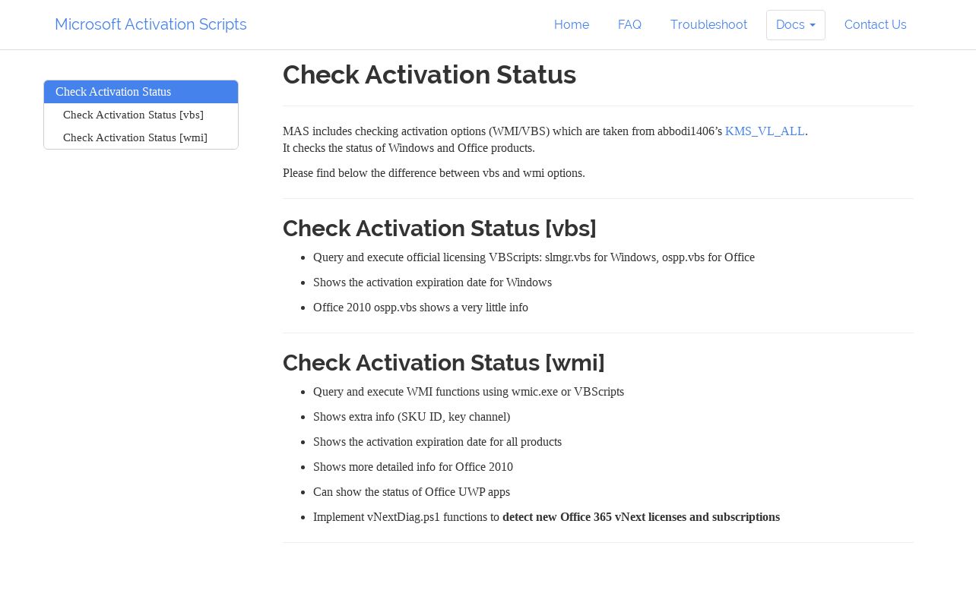The height and width of the screenshot is (590, 976).
Task: Open the Troubleshoot page
Action: 708,25
